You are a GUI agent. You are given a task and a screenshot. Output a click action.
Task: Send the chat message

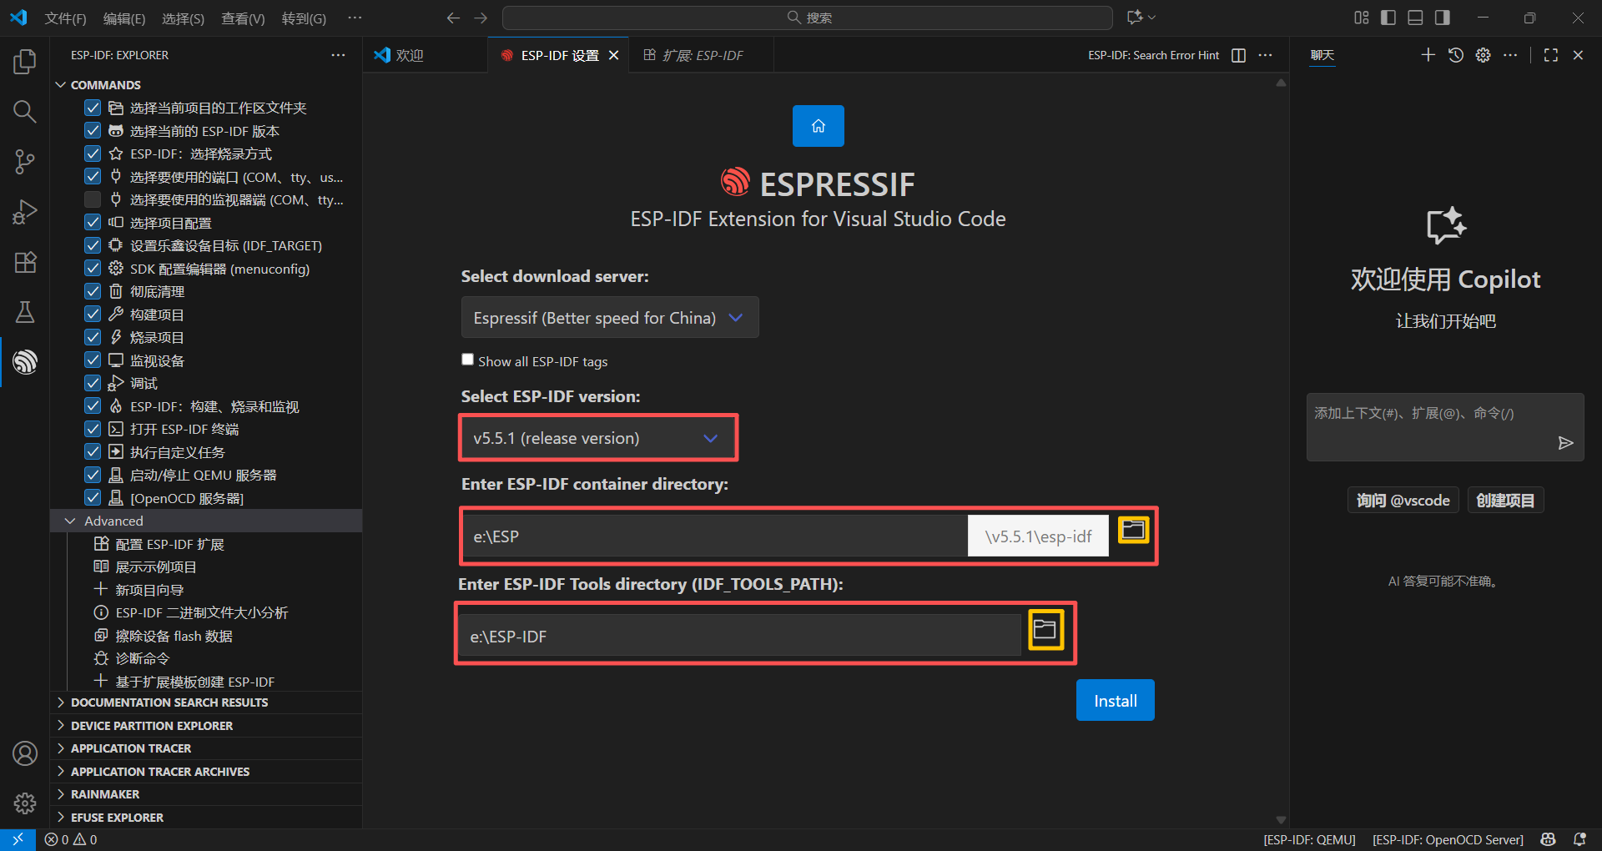[x=1565, y=443]
